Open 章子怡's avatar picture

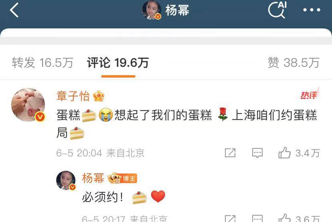point(28,105)
